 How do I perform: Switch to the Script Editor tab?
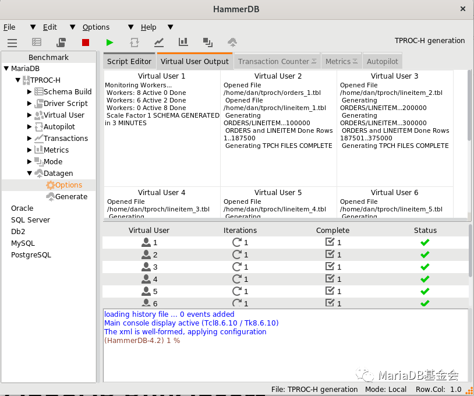tap(129, 61)
